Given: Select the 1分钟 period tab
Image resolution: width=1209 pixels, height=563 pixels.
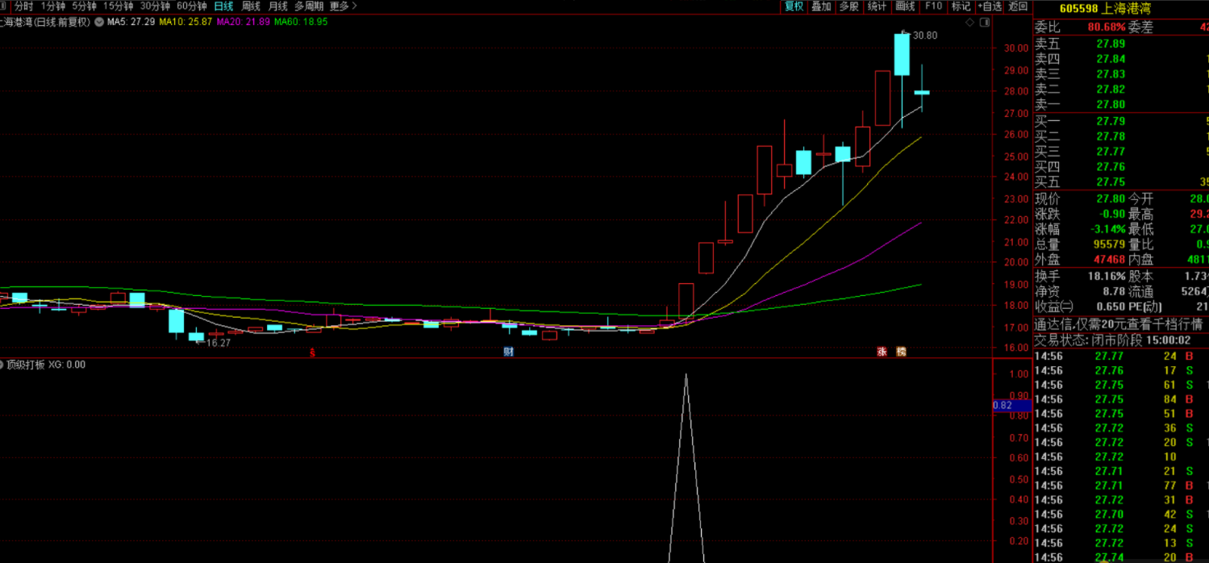Looking at the screenshot, I should tap(52, 6).
